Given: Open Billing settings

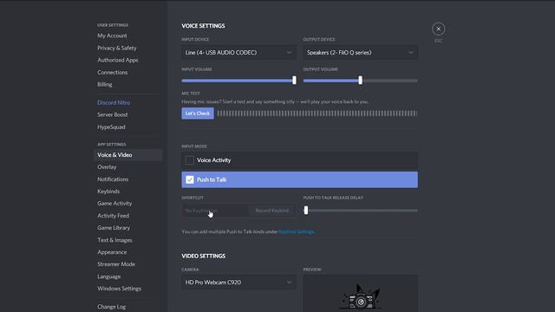Looking at the screenshot, I should point(105,84).
